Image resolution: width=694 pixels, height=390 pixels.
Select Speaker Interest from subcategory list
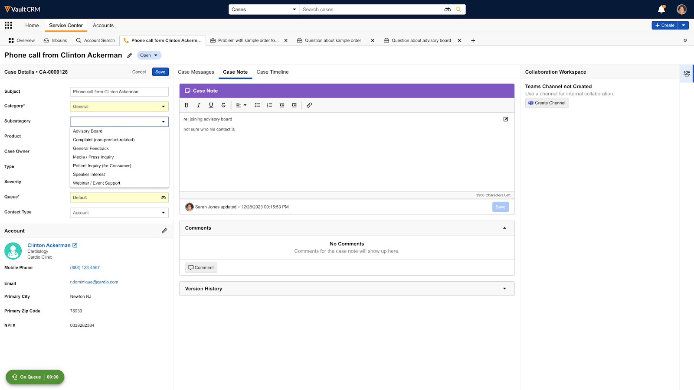[89, 175]
